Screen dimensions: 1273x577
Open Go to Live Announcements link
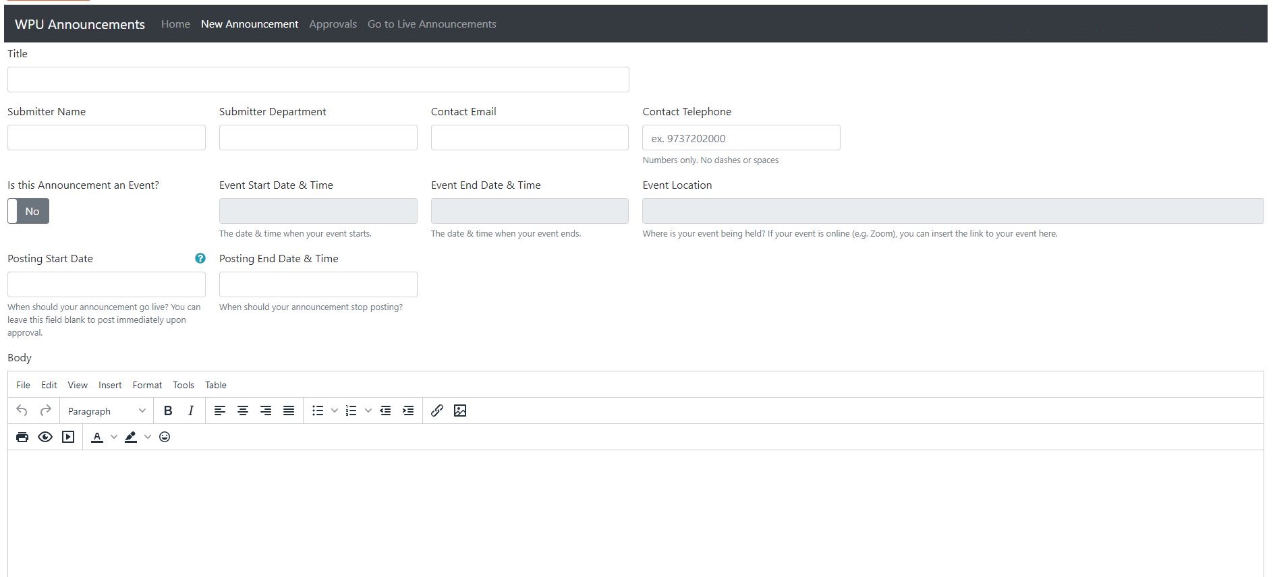432,24
